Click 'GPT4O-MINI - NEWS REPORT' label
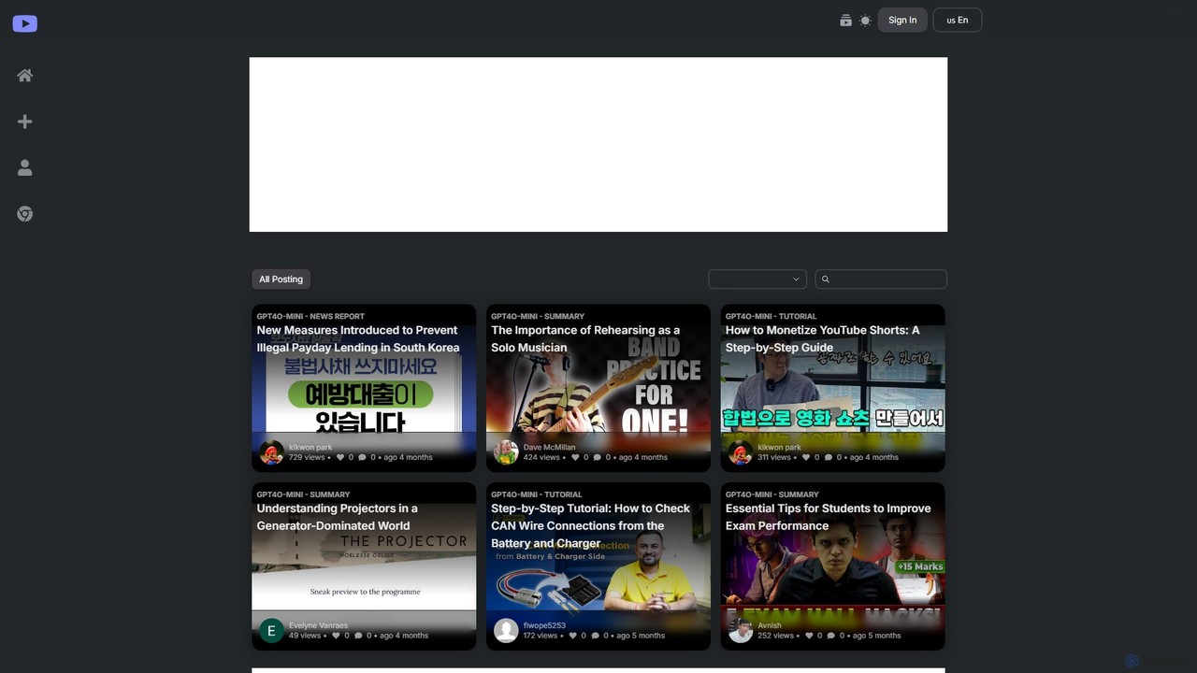The width and height of the screenshot is (1197, 673). (x=310, y=317)
